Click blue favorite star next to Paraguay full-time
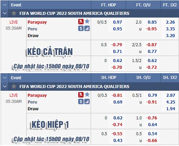This screenshot has height=146, width=179. point(87,21)
